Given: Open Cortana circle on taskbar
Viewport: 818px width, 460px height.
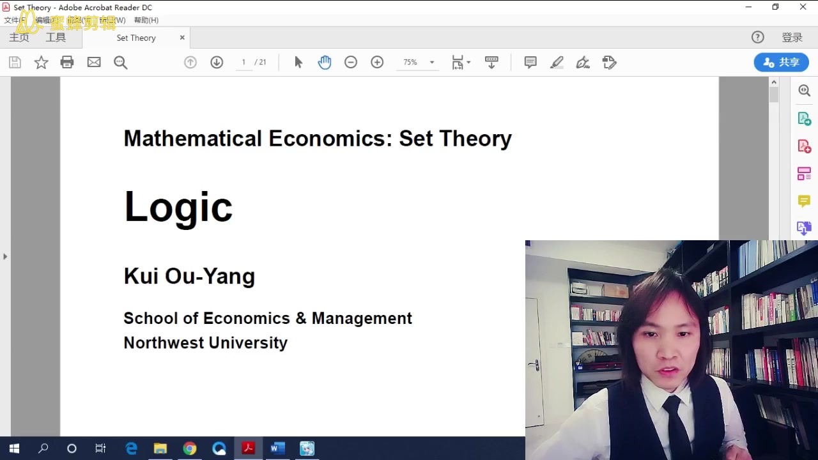Looking at the screenshot, I should click(72, 448).
